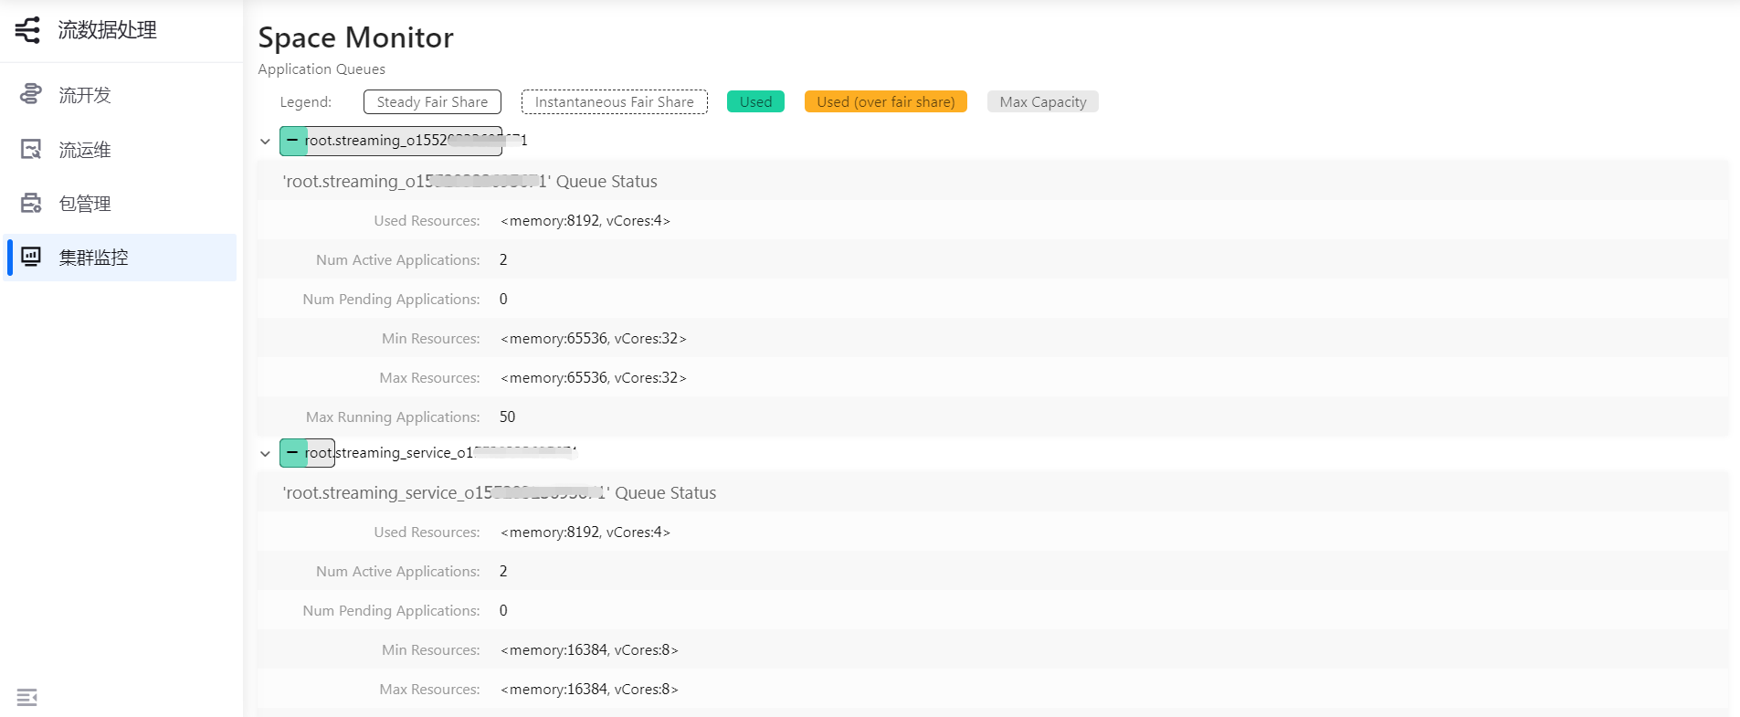Click the Instantaneous Fair Share legend box
1740x717 pixels.
(614, 102)
